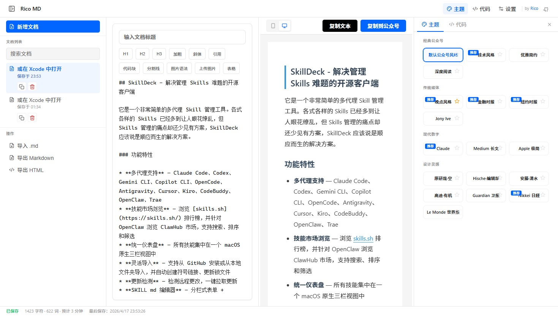This screenshot has width=558, height=316.
Task: Insert 表格 table
Action: 231,68
